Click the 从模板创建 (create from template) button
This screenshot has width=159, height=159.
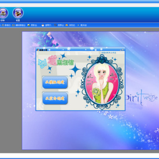pos(55,83)
